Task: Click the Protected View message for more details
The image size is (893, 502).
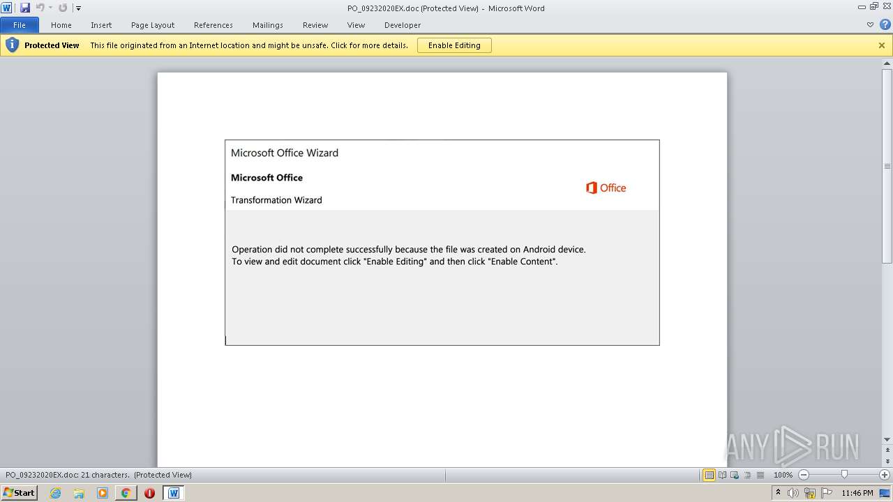Action: pyautogui.click(x=249, y=45)
